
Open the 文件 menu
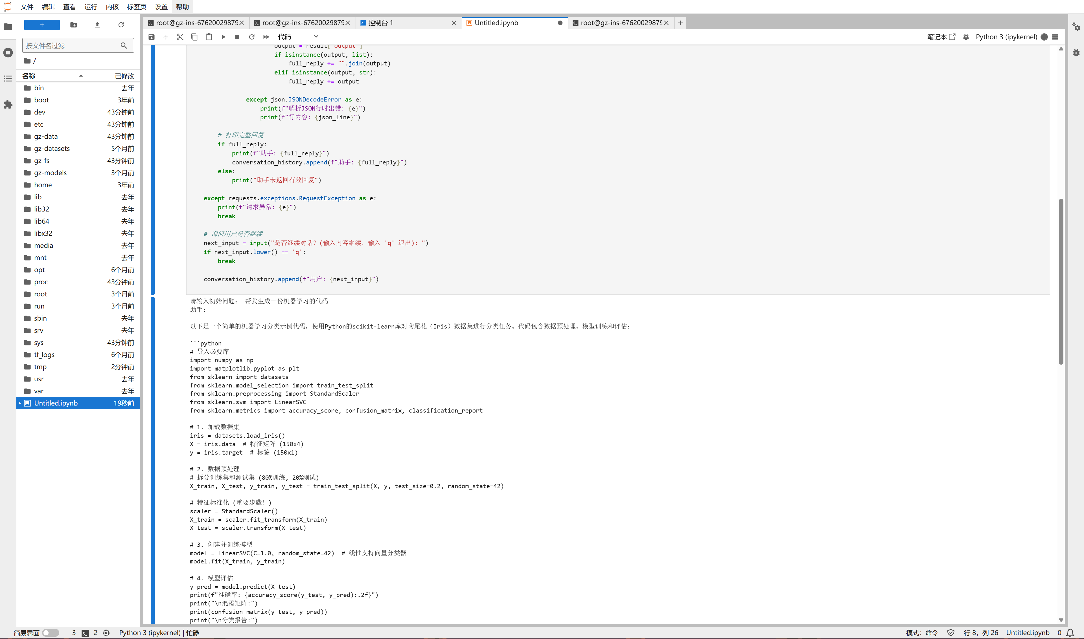pyautogui.click(x=27, y=7)
